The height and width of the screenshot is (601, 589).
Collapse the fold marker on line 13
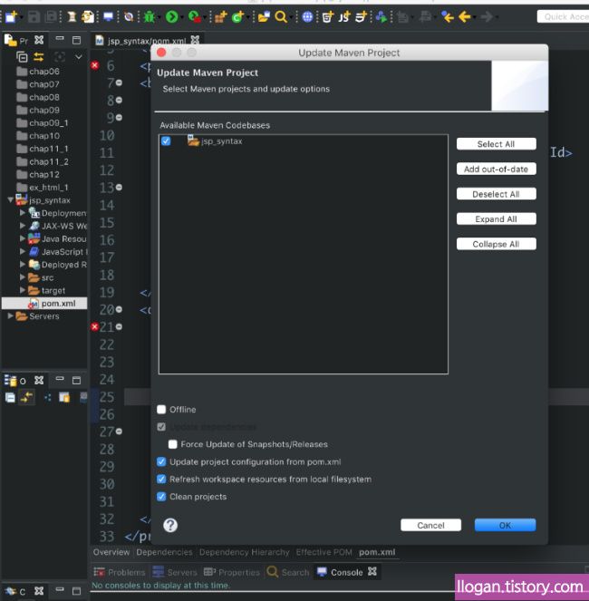120,188
